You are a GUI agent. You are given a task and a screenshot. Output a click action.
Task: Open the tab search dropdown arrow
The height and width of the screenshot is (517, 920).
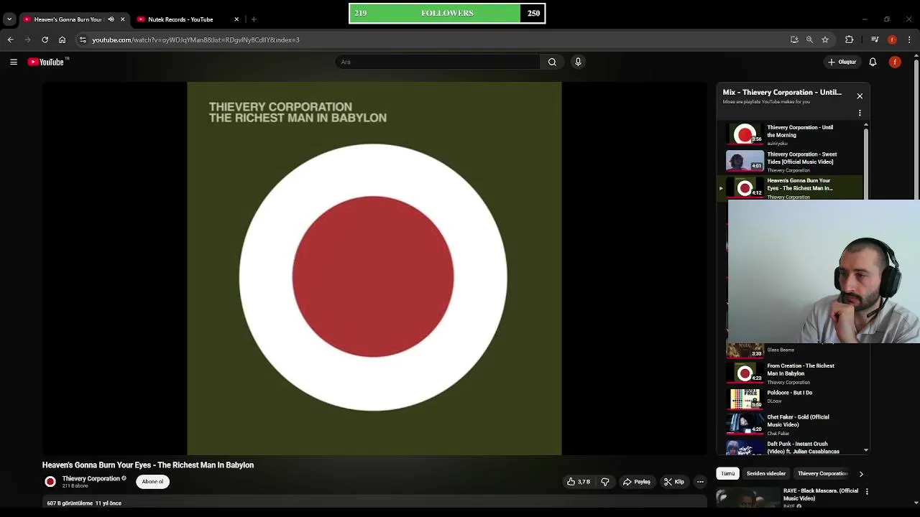click(x=9, y=19)
